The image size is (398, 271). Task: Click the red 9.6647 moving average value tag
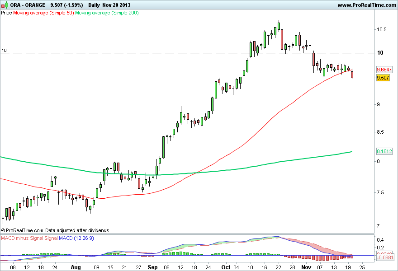384,70
